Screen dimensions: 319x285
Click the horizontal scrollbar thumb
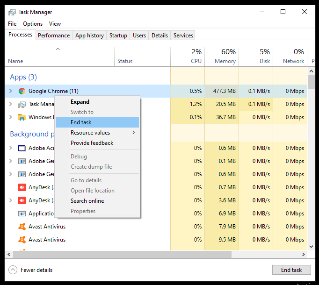coord(122,254)
